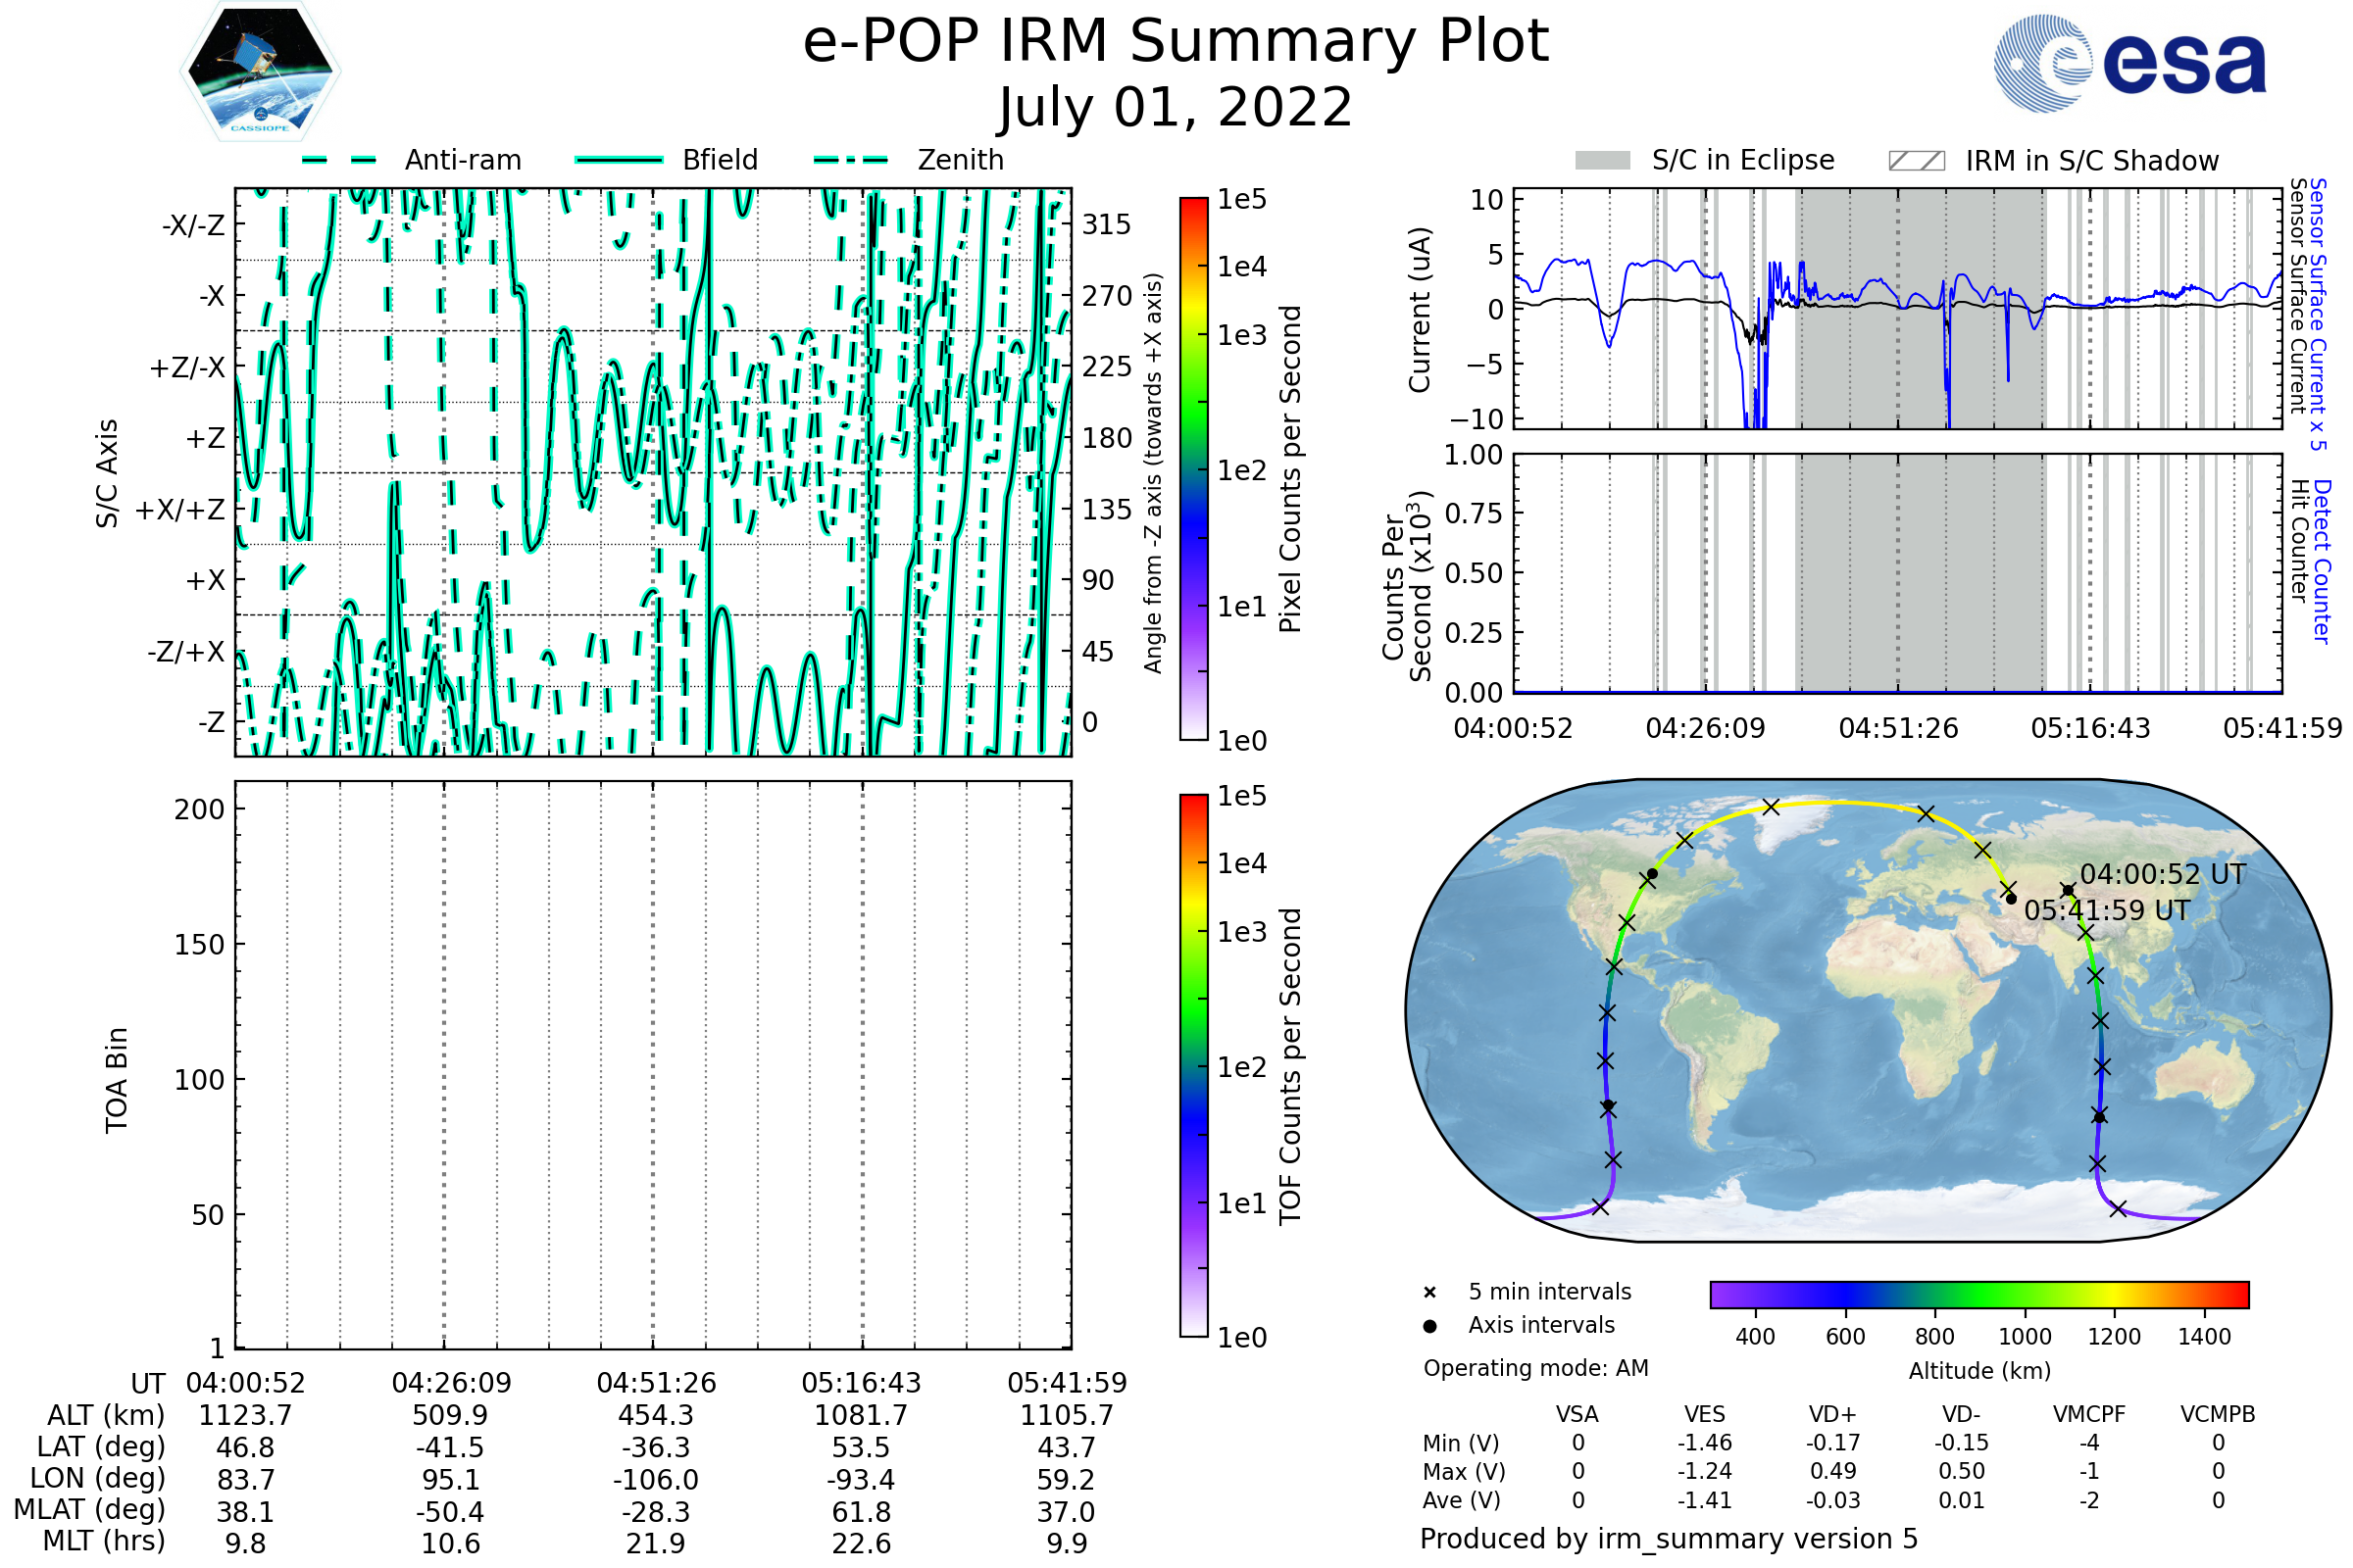This screenshot has width=2353, height=1568.
Task: Click the 5 min intervals cross marker
Action: (x=1429, y=1293)
